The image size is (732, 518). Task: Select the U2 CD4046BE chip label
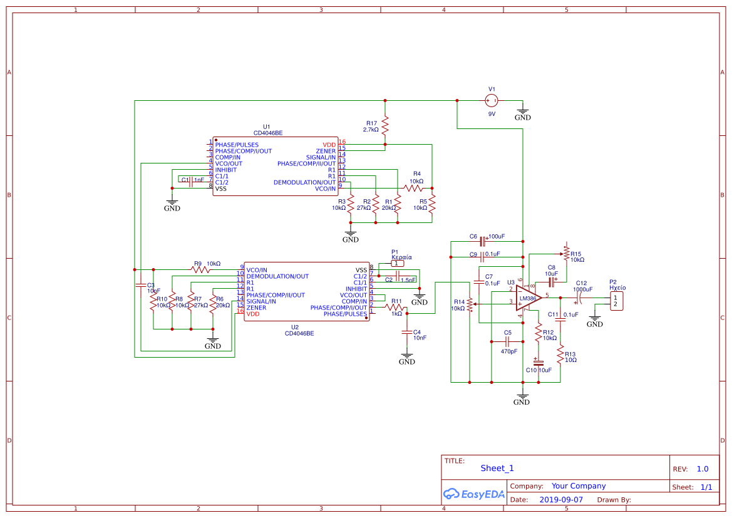tap(299, 330)
